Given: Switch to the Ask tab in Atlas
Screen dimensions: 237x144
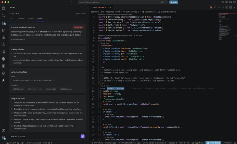Looking at the screenshot, I should pos(12,19).
